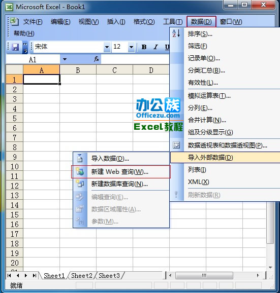The width and height of the screenshot is (280, 293).
Task: Open the Name Box A1 dropdown arrow
Action: [x=65, y=59]
